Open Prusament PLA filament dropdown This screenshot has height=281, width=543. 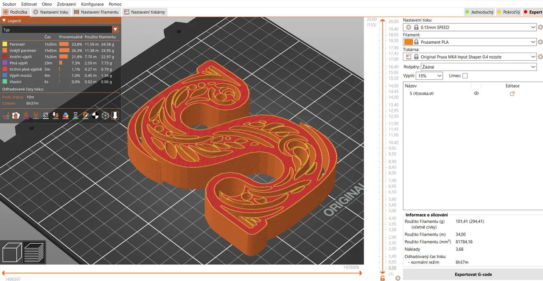tap(470, 42)
